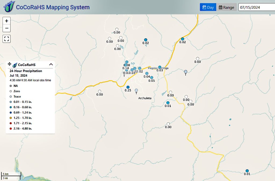
Task: Select the station marker reading 0.04
Action: (147, 73)
